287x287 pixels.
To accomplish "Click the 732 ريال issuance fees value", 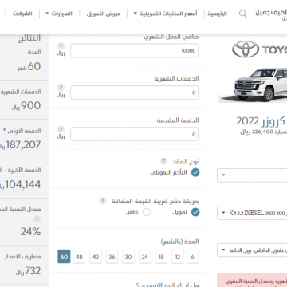I will click(28, 271).
